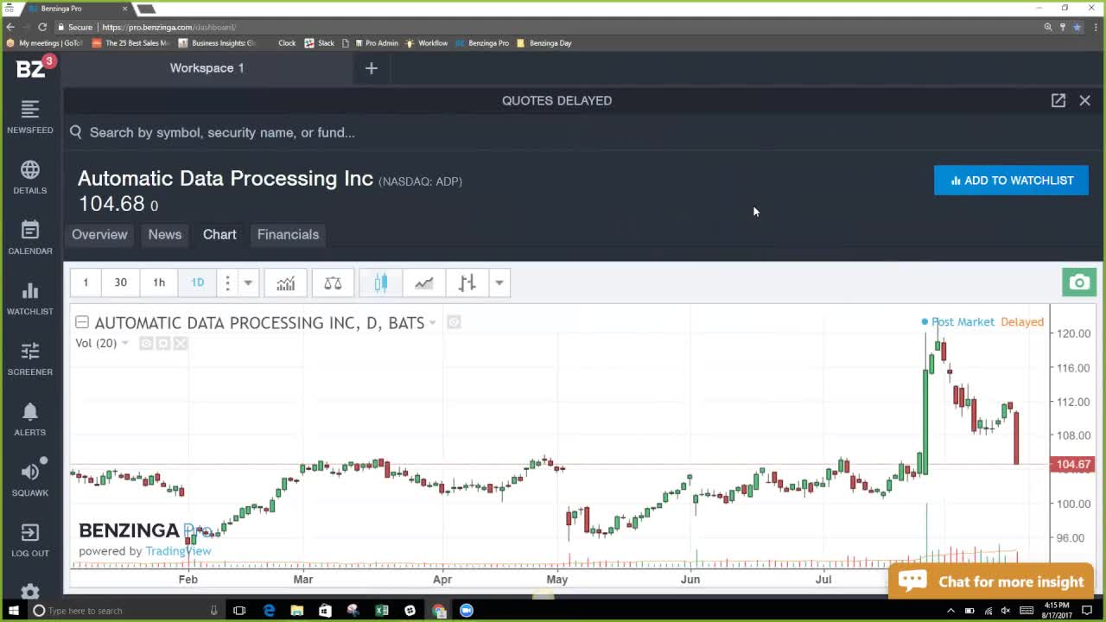Select the 1D chart interval
The height and width of the screenshot is (622, 1106).
[198, 282]
